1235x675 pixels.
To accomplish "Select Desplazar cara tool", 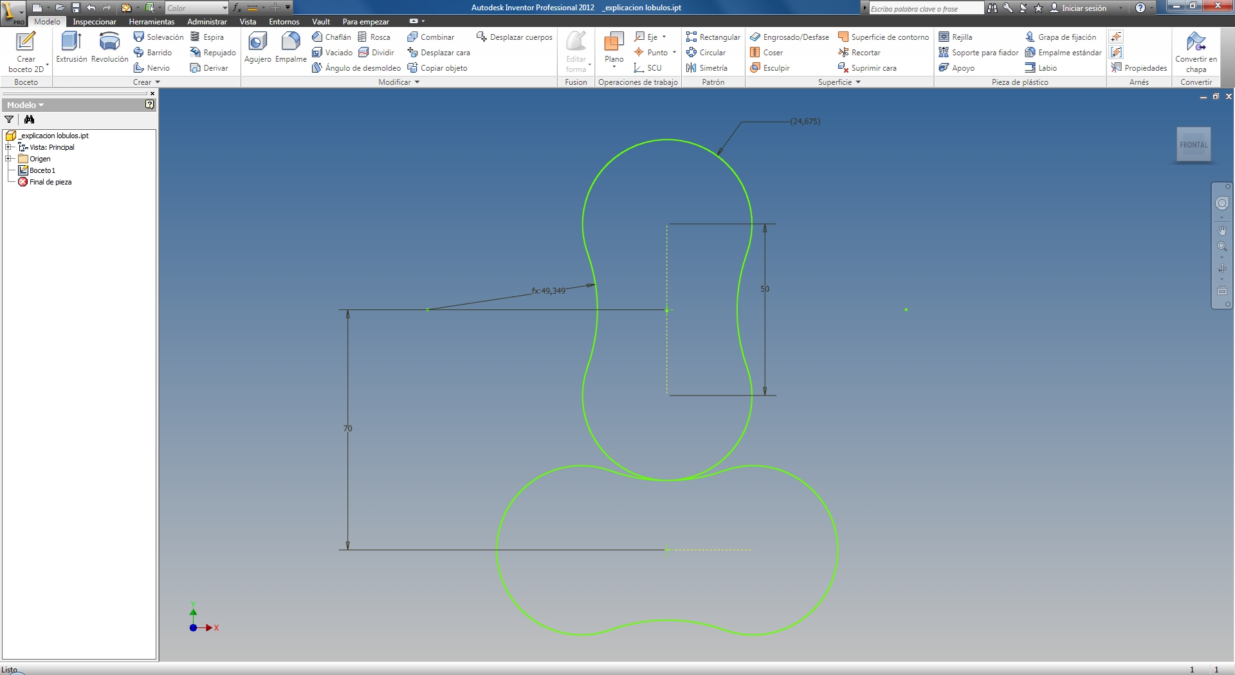I will pyautogui.click(x=439, y=52).
